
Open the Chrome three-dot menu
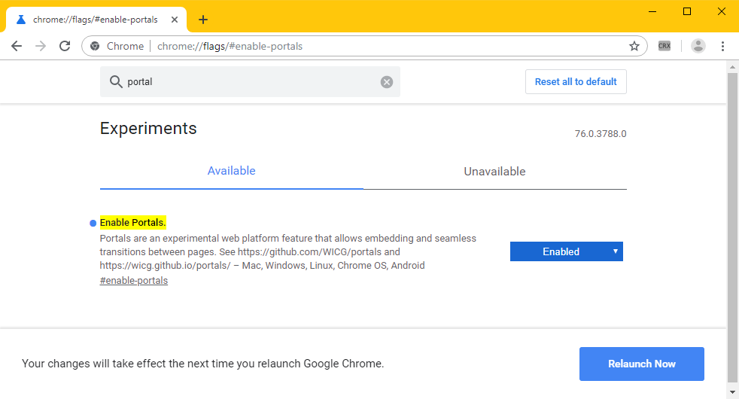coord(722,46)
